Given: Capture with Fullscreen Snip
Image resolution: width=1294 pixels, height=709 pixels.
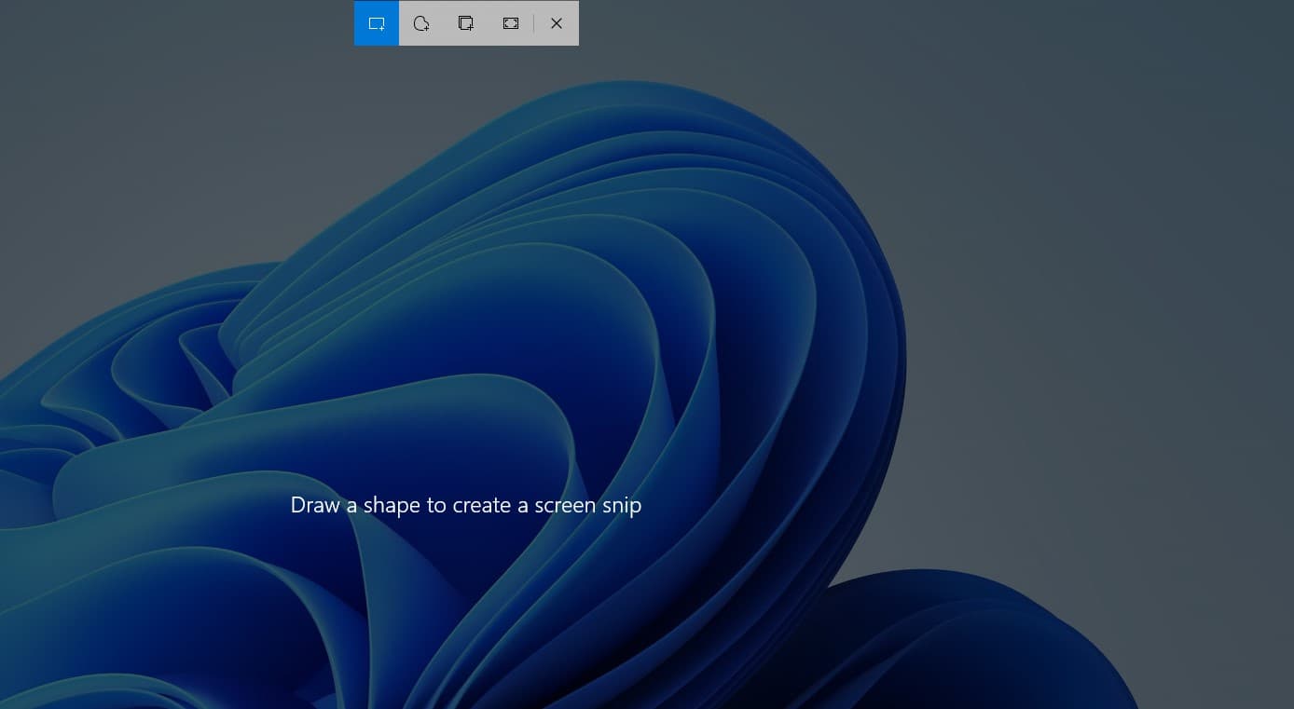Looking at the screenshot, I should click(511, 23).
